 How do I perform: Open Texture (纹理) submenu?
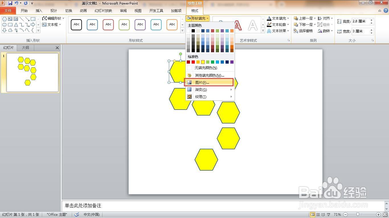click(x=210, y=97)
